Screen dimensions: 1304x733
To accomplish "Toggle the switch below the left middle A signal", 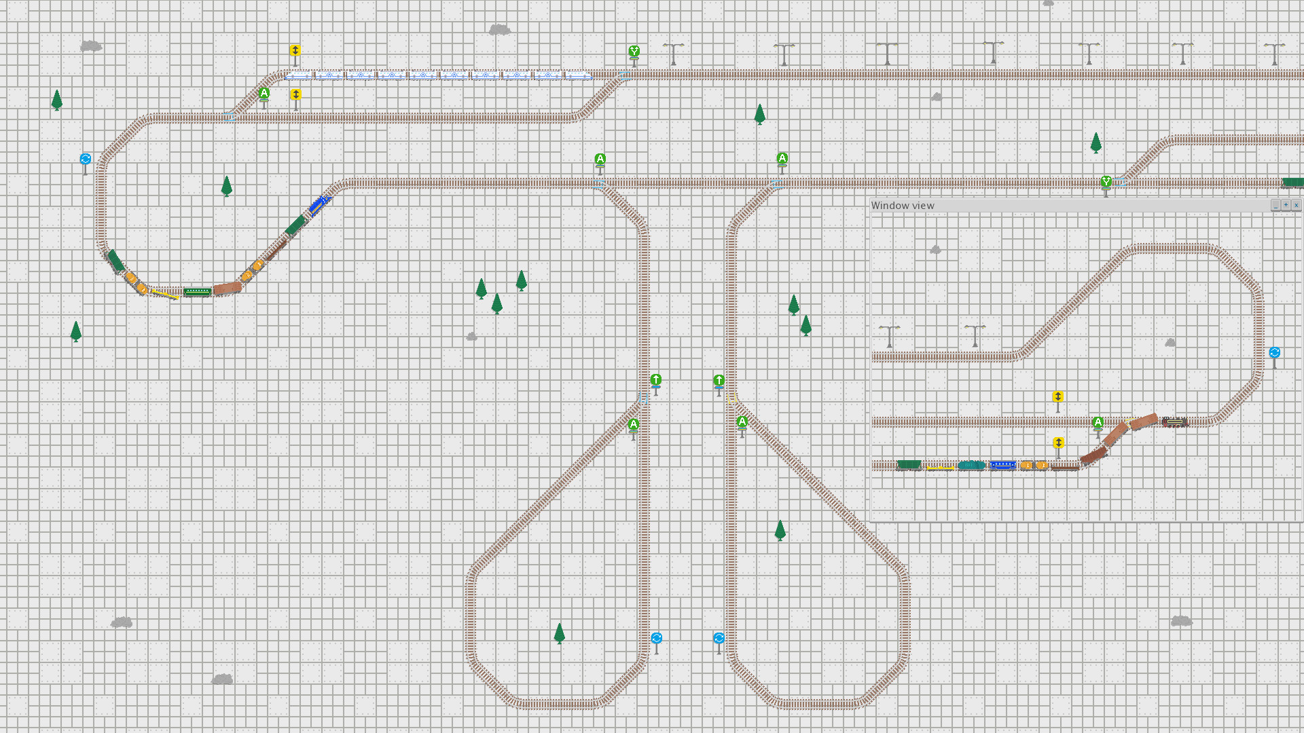I will pos(598,184).
